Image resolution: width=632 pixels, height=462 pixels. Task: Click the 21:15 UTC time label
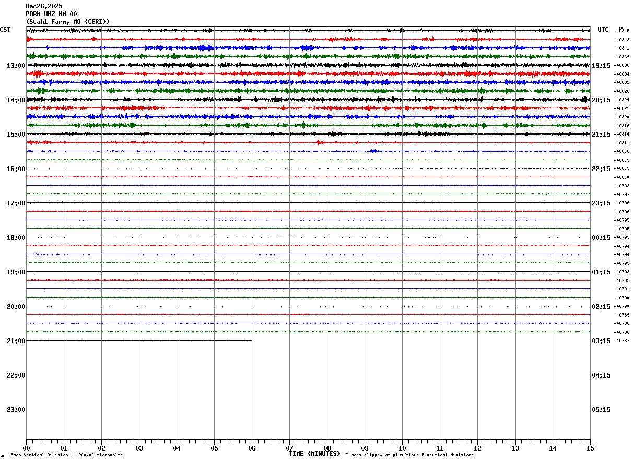[x=601, y=135]
